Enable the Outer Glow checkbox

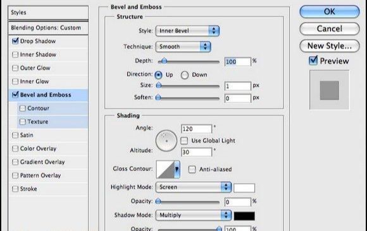pyautogui.click(x=15, y=68)
